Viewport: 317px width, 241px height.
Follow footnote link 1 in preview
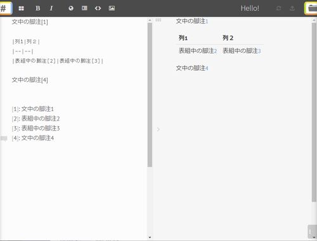pos(207,22)
